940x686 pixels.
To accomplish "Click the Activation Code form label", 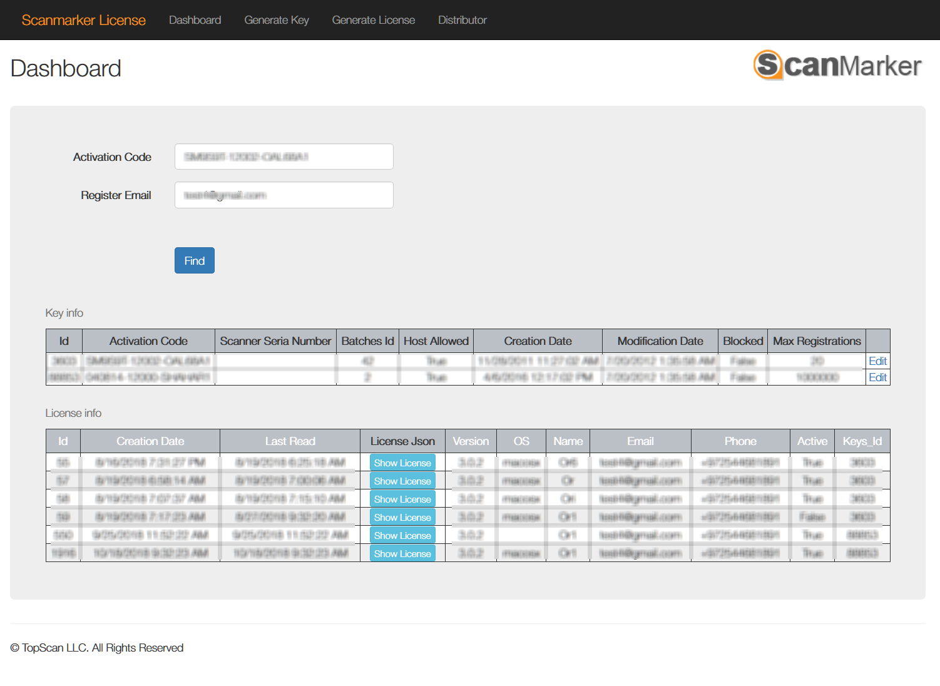I will pos(112,157).
